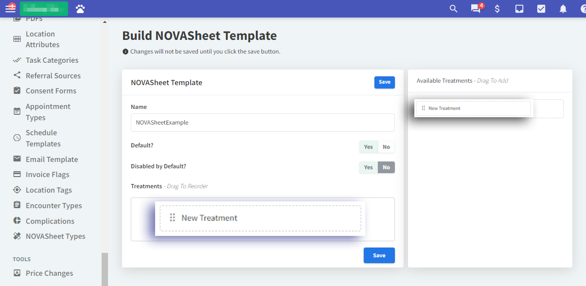This screenshot has height=286, width=586.
Task: Set Disabled by Default to No
Action: pos(386,167)
